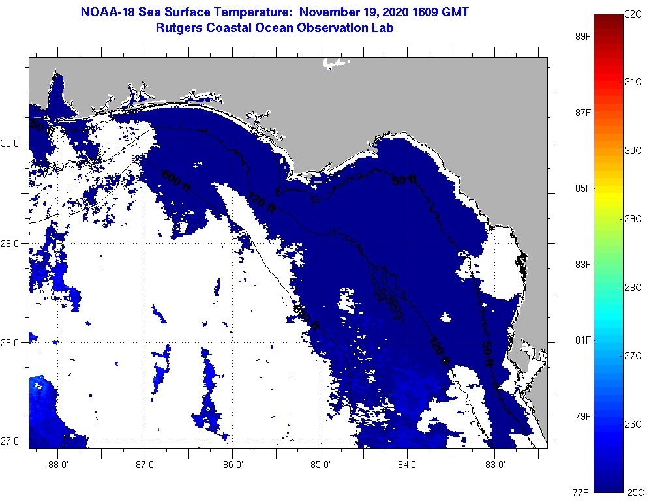Image resolution: width=647 pixels, height=502 pixels.
Task: Click the -88 0' longitude axis label
Action: click(59, 465)
